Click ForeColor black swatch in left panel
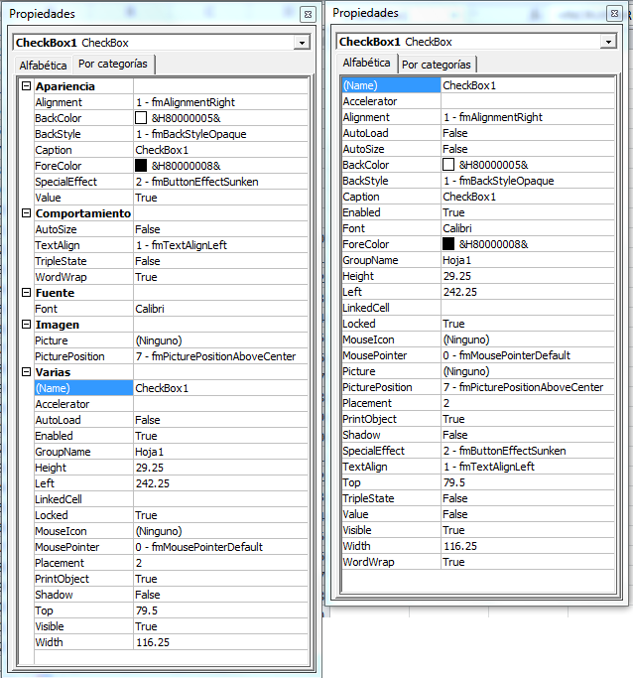633x678 pixels. (141, 166)
